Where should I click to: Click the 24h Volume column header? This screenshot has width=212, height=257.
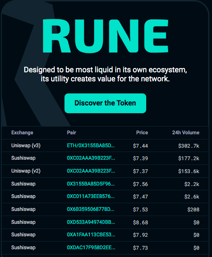[186, 133]
